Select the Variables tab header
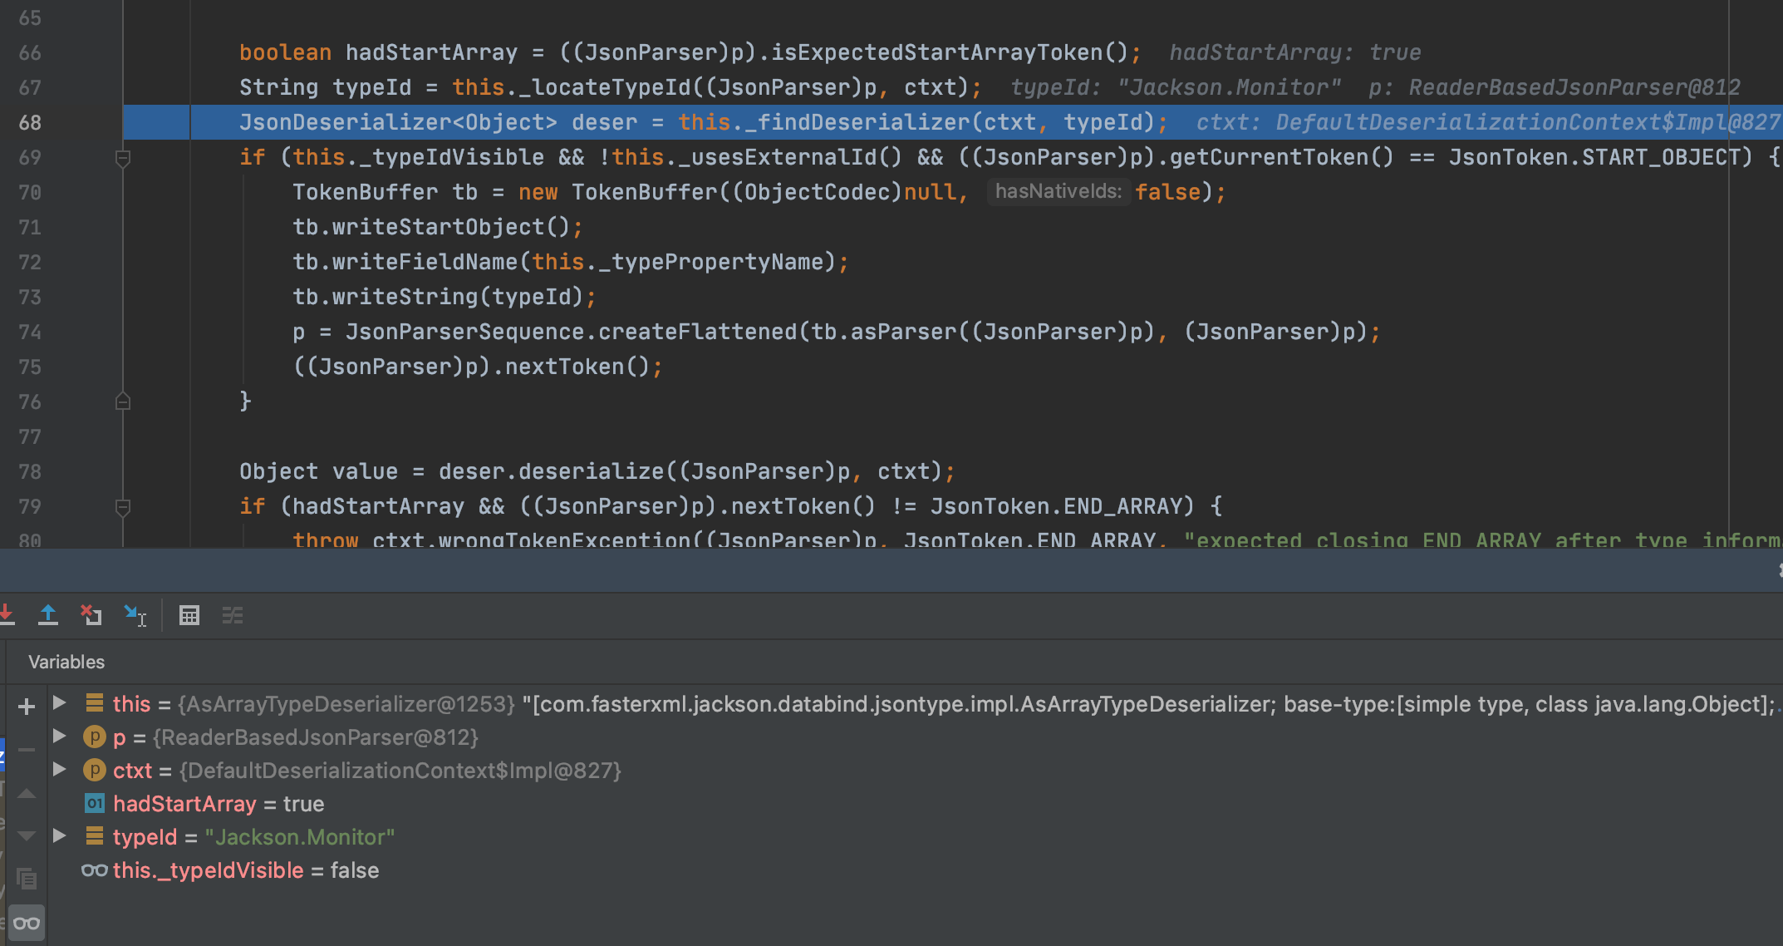Screen dimensions: 1783x946 click(66, 662)
